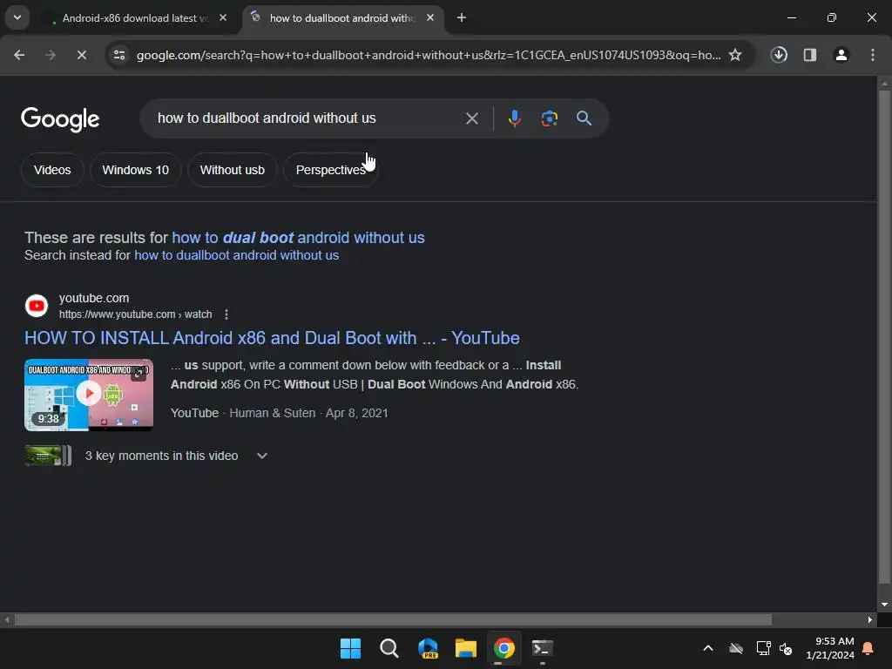Select the Perspectives filter chip
The width and height of the screenshot is (892, 669).
point(330,170)
